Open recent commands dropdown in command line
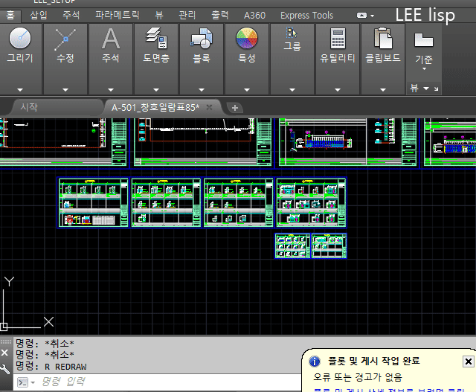This screenshot has height=392, width=476. (x=33, y=382)
